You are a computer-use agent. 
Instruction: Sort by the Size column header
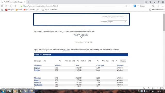pyautogui.click(x=77, y=65)
